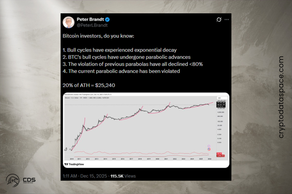292x194 pixels.
Task: Open options from the chart's 1W interval label
Action: pyautogui.click(x=81, y=98)
